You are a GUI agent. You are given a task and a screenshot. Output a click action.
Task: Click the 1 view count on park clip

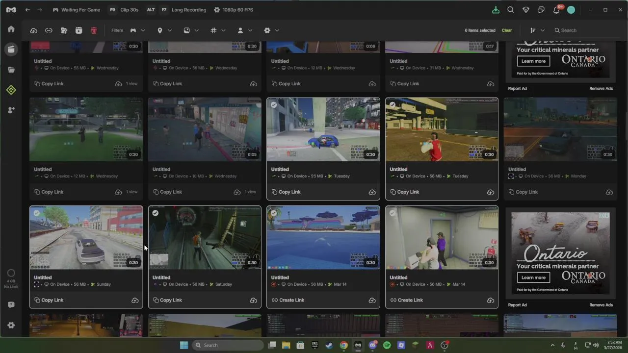[x=131, y=192]
